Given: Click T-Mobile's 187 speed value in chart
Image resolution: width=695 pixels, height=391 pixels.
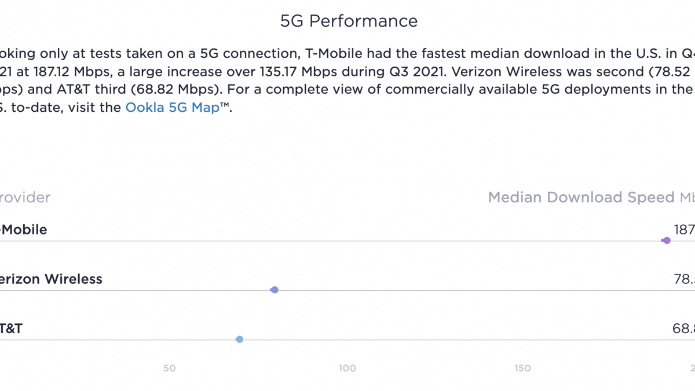Looking at the screenshot, I should [x=684, y=230].
